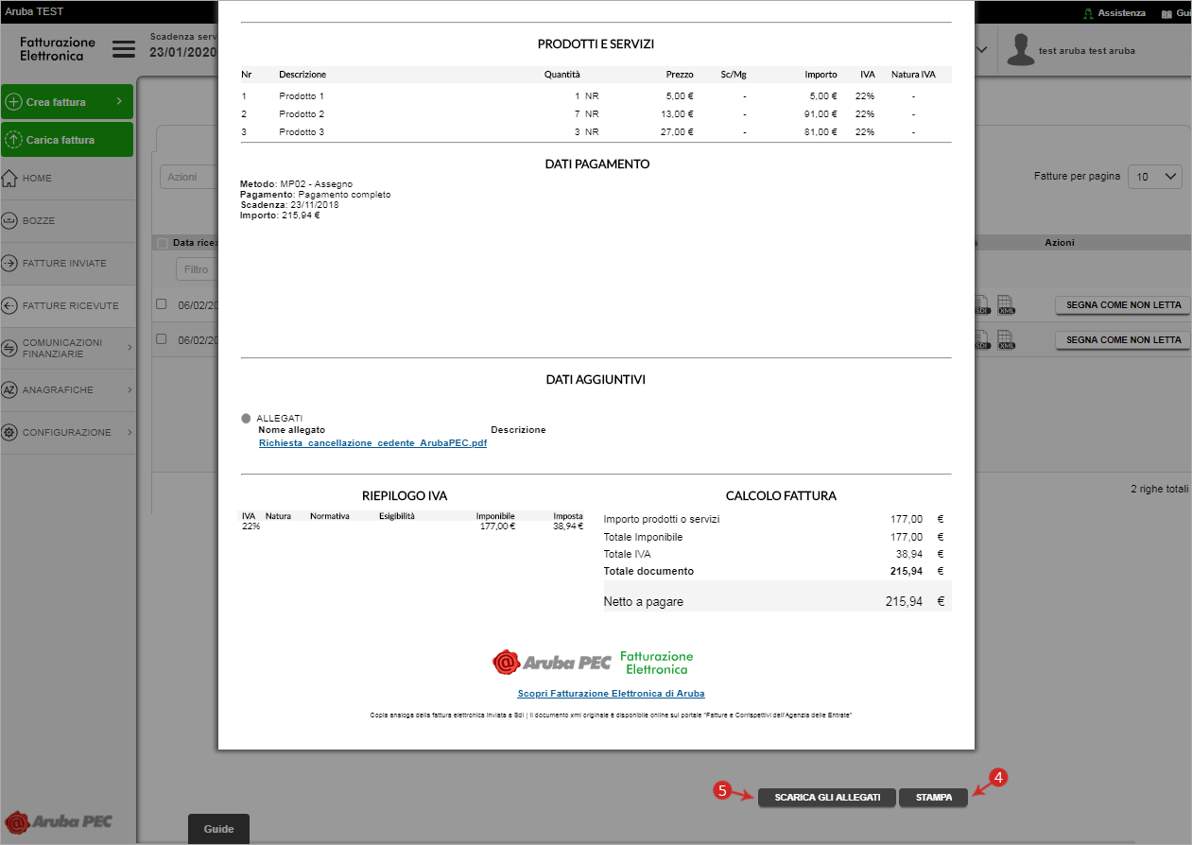Click the Netto a pagare 215,94 value
The image size is (1192, 845).
click(903, 601)
